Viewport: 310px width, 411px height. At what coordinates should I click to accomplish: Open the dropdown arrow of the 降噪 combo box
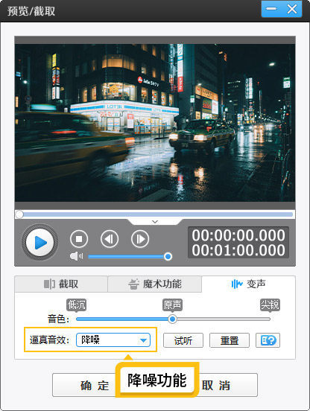point(143,340)
